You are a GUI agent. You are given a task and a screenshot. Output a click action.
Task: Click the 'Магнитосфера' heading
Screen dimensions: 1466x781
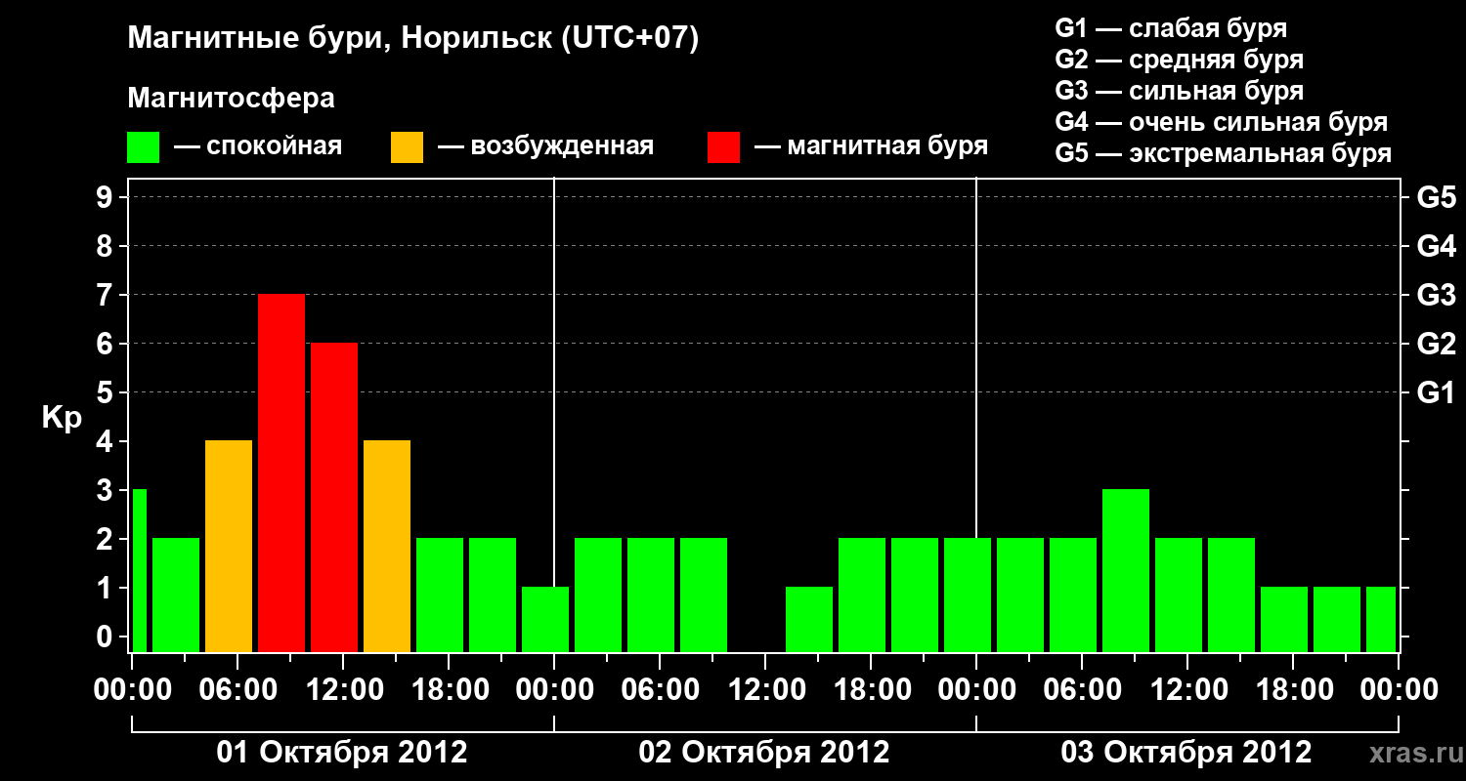[x=231, y=99]
